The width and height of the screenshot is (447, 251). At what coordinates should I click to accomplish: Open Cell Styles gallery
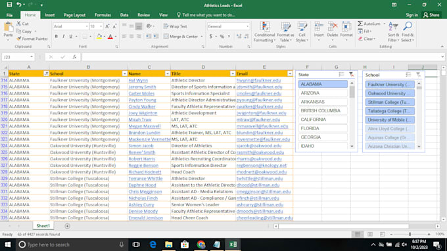[x=302, y=32]
